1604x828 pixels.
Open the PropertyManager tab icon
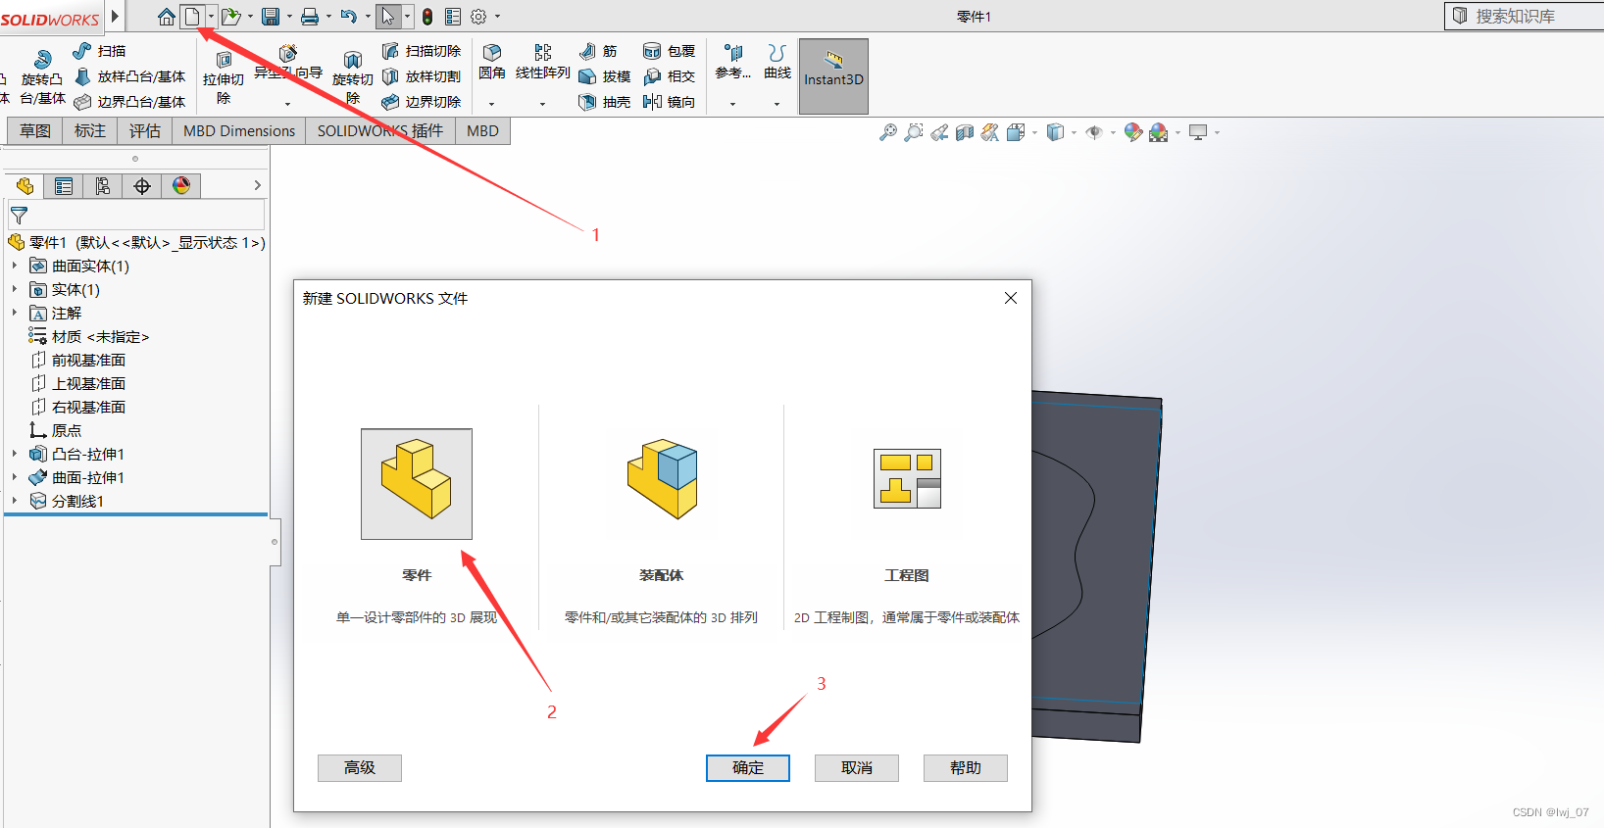[64, 186]
